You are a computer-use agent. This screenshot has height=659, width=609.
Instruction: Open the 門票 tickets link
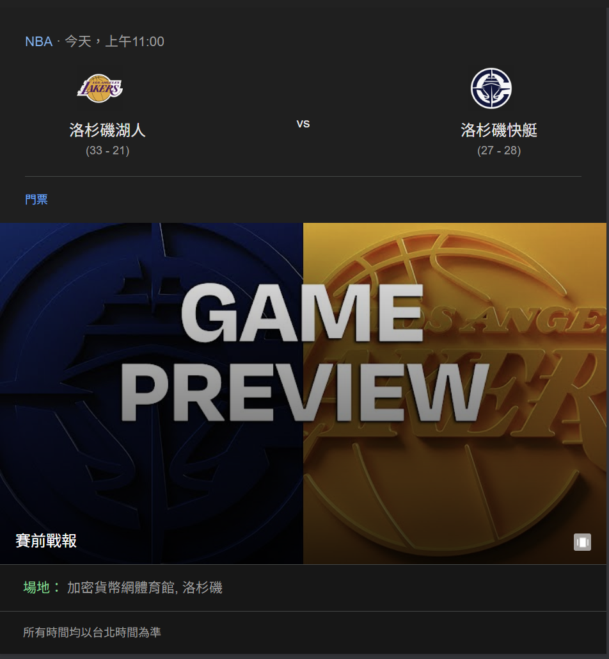[36, 199]
